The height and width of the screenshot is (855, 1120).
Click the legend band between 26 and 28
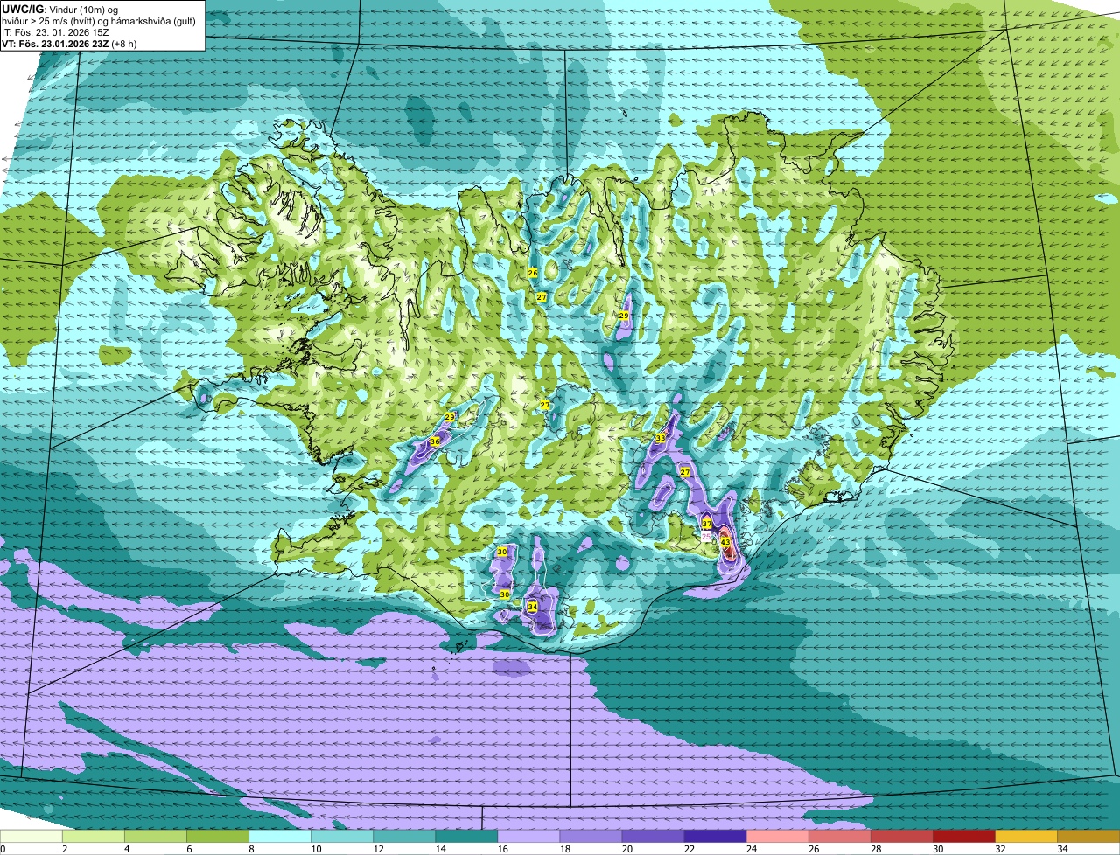click(x=839, y=837)
